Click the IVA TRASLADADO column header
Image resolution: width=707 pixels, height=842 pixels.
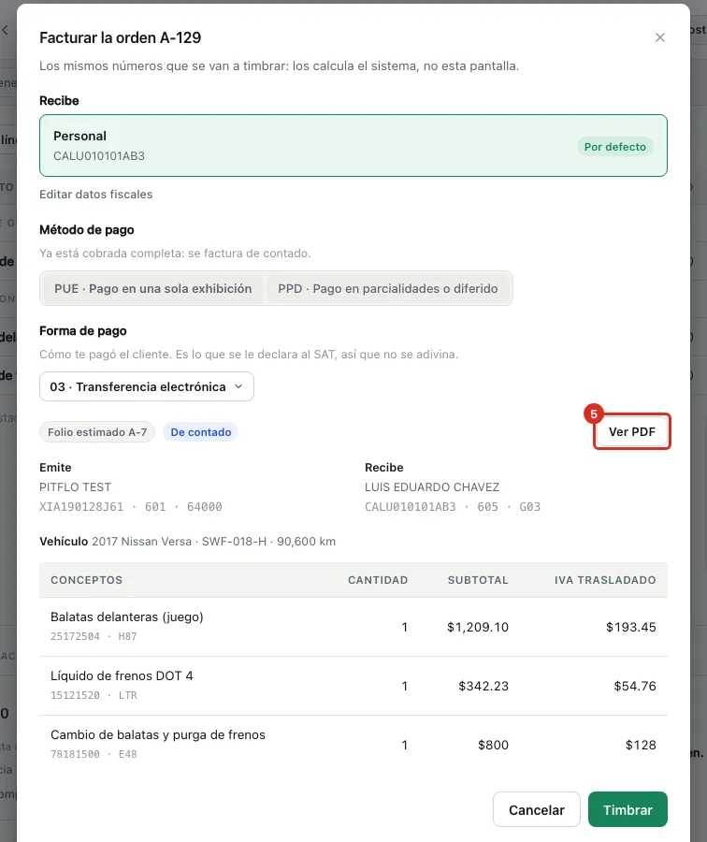pos(605,580)
